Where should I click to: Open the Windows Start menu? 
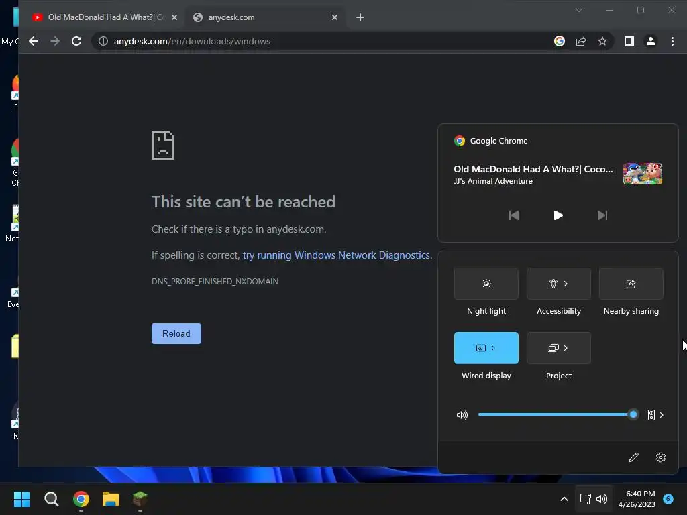click(x=21, y=499)
